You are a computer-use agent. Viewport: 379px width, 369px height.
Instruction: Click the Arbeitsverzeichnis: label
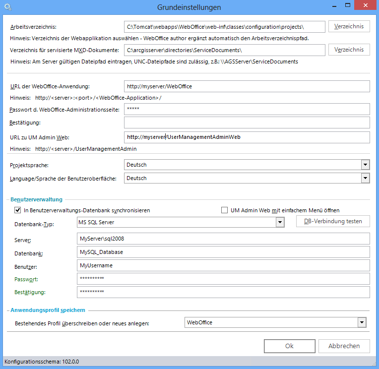[x=33, y=27]
